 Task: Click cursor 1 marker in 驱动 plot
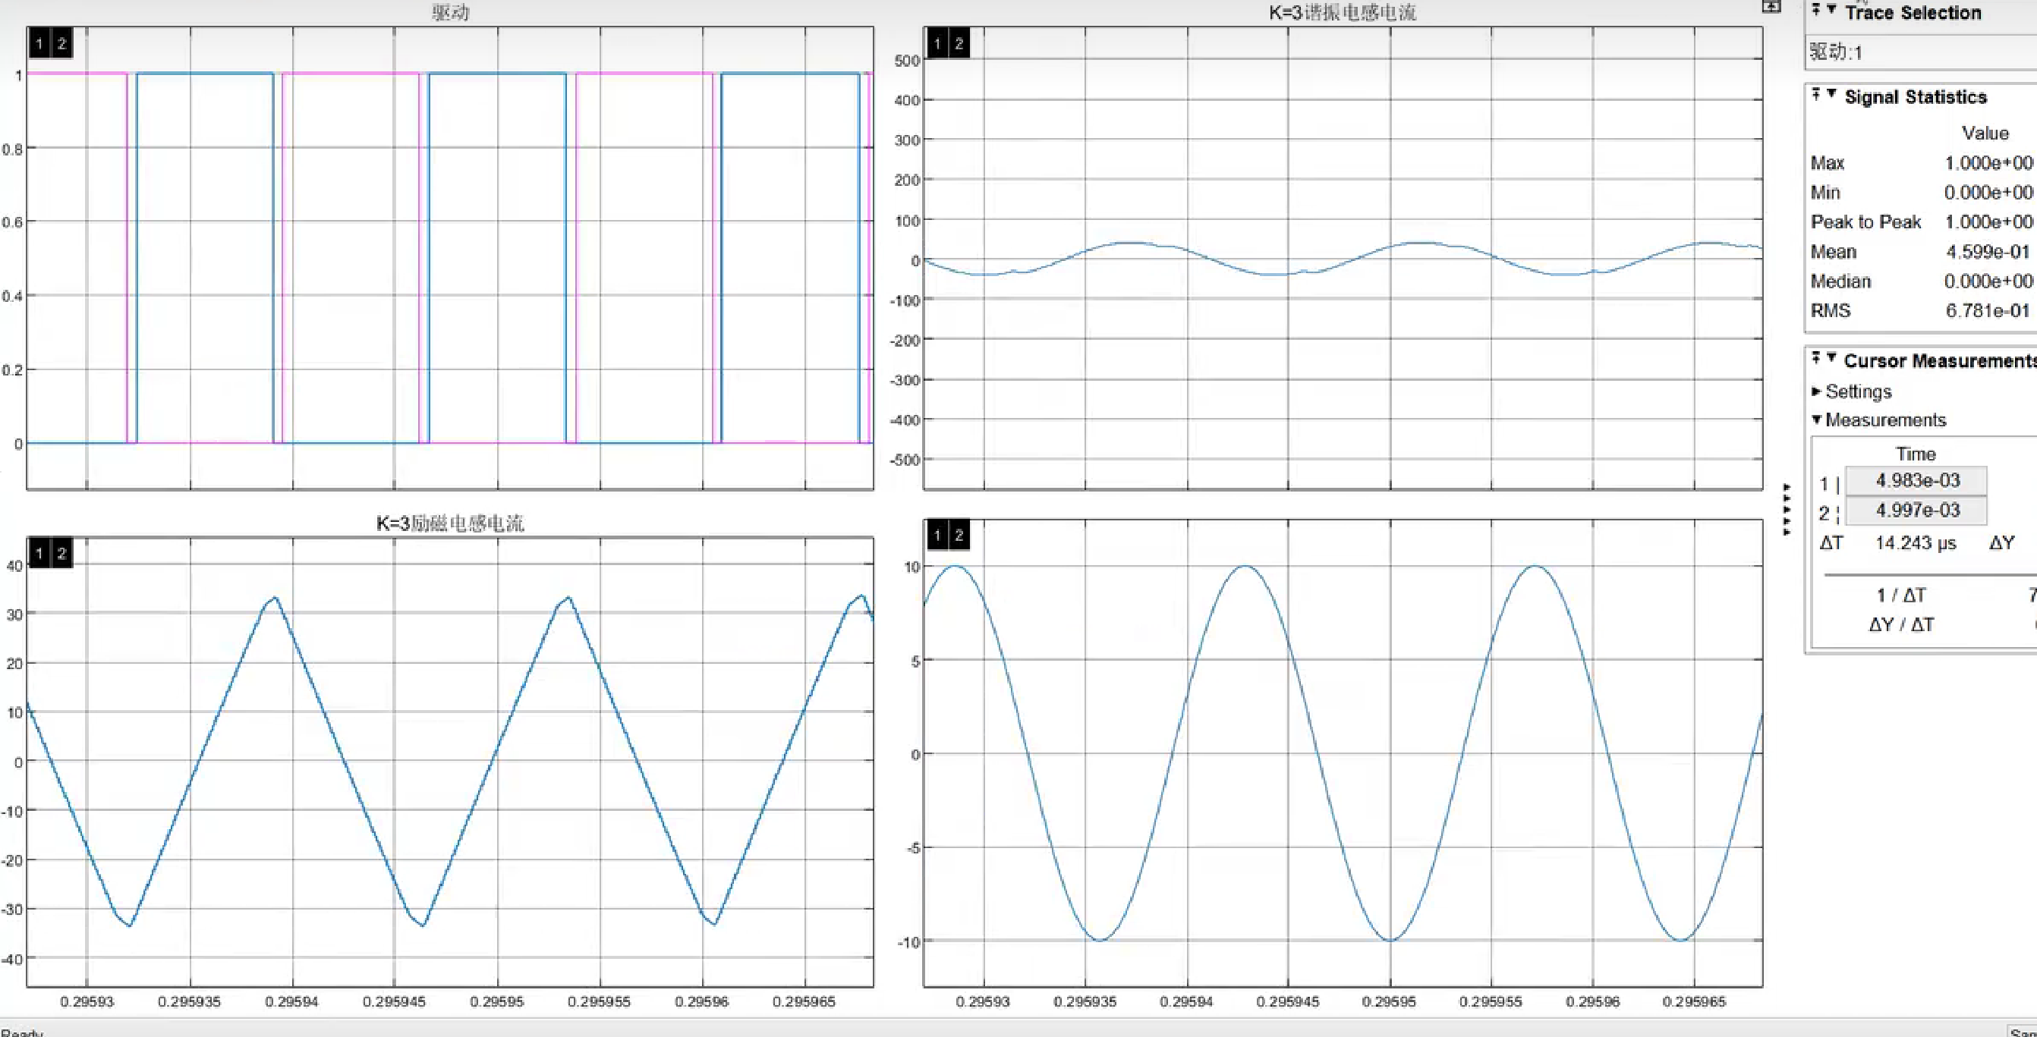coord(39,43)
